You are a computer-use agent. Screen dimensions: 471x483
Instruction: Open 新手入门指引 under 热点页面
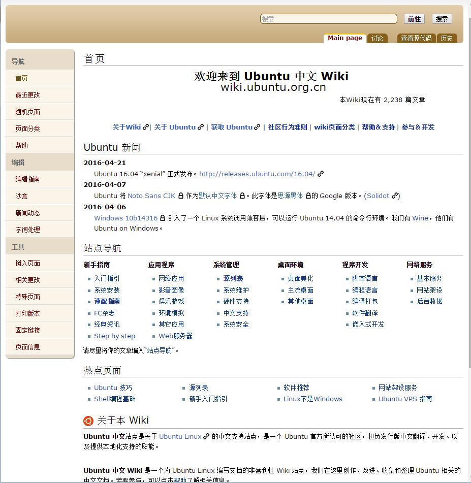208,399
